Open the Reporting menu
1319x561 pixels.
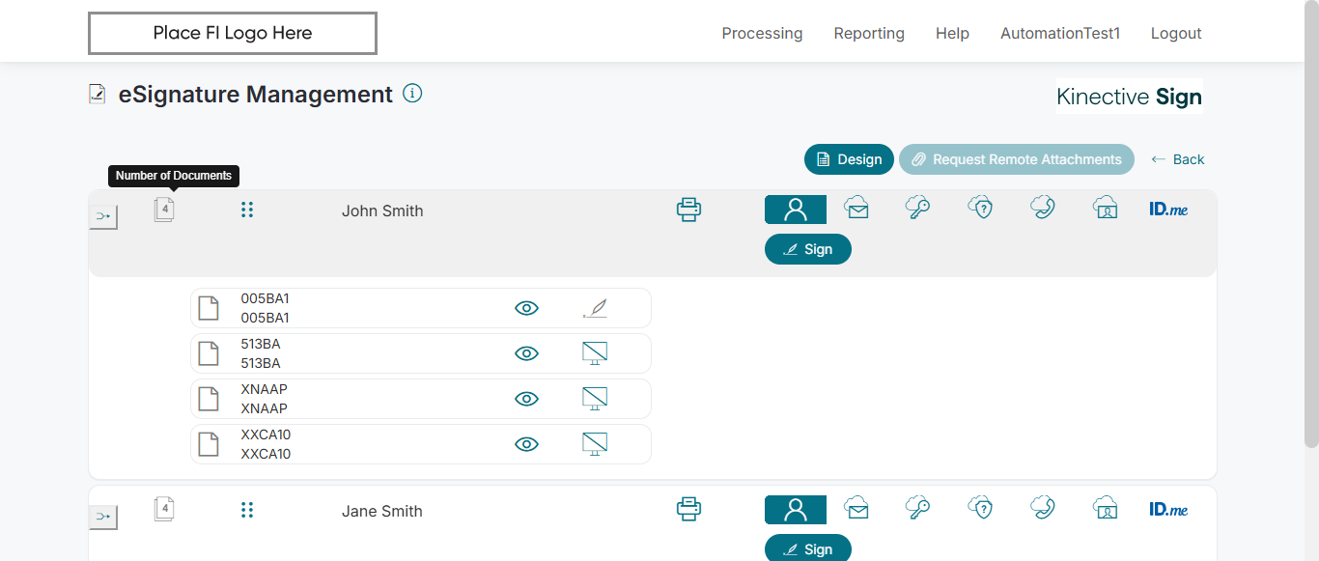point(869,33)
